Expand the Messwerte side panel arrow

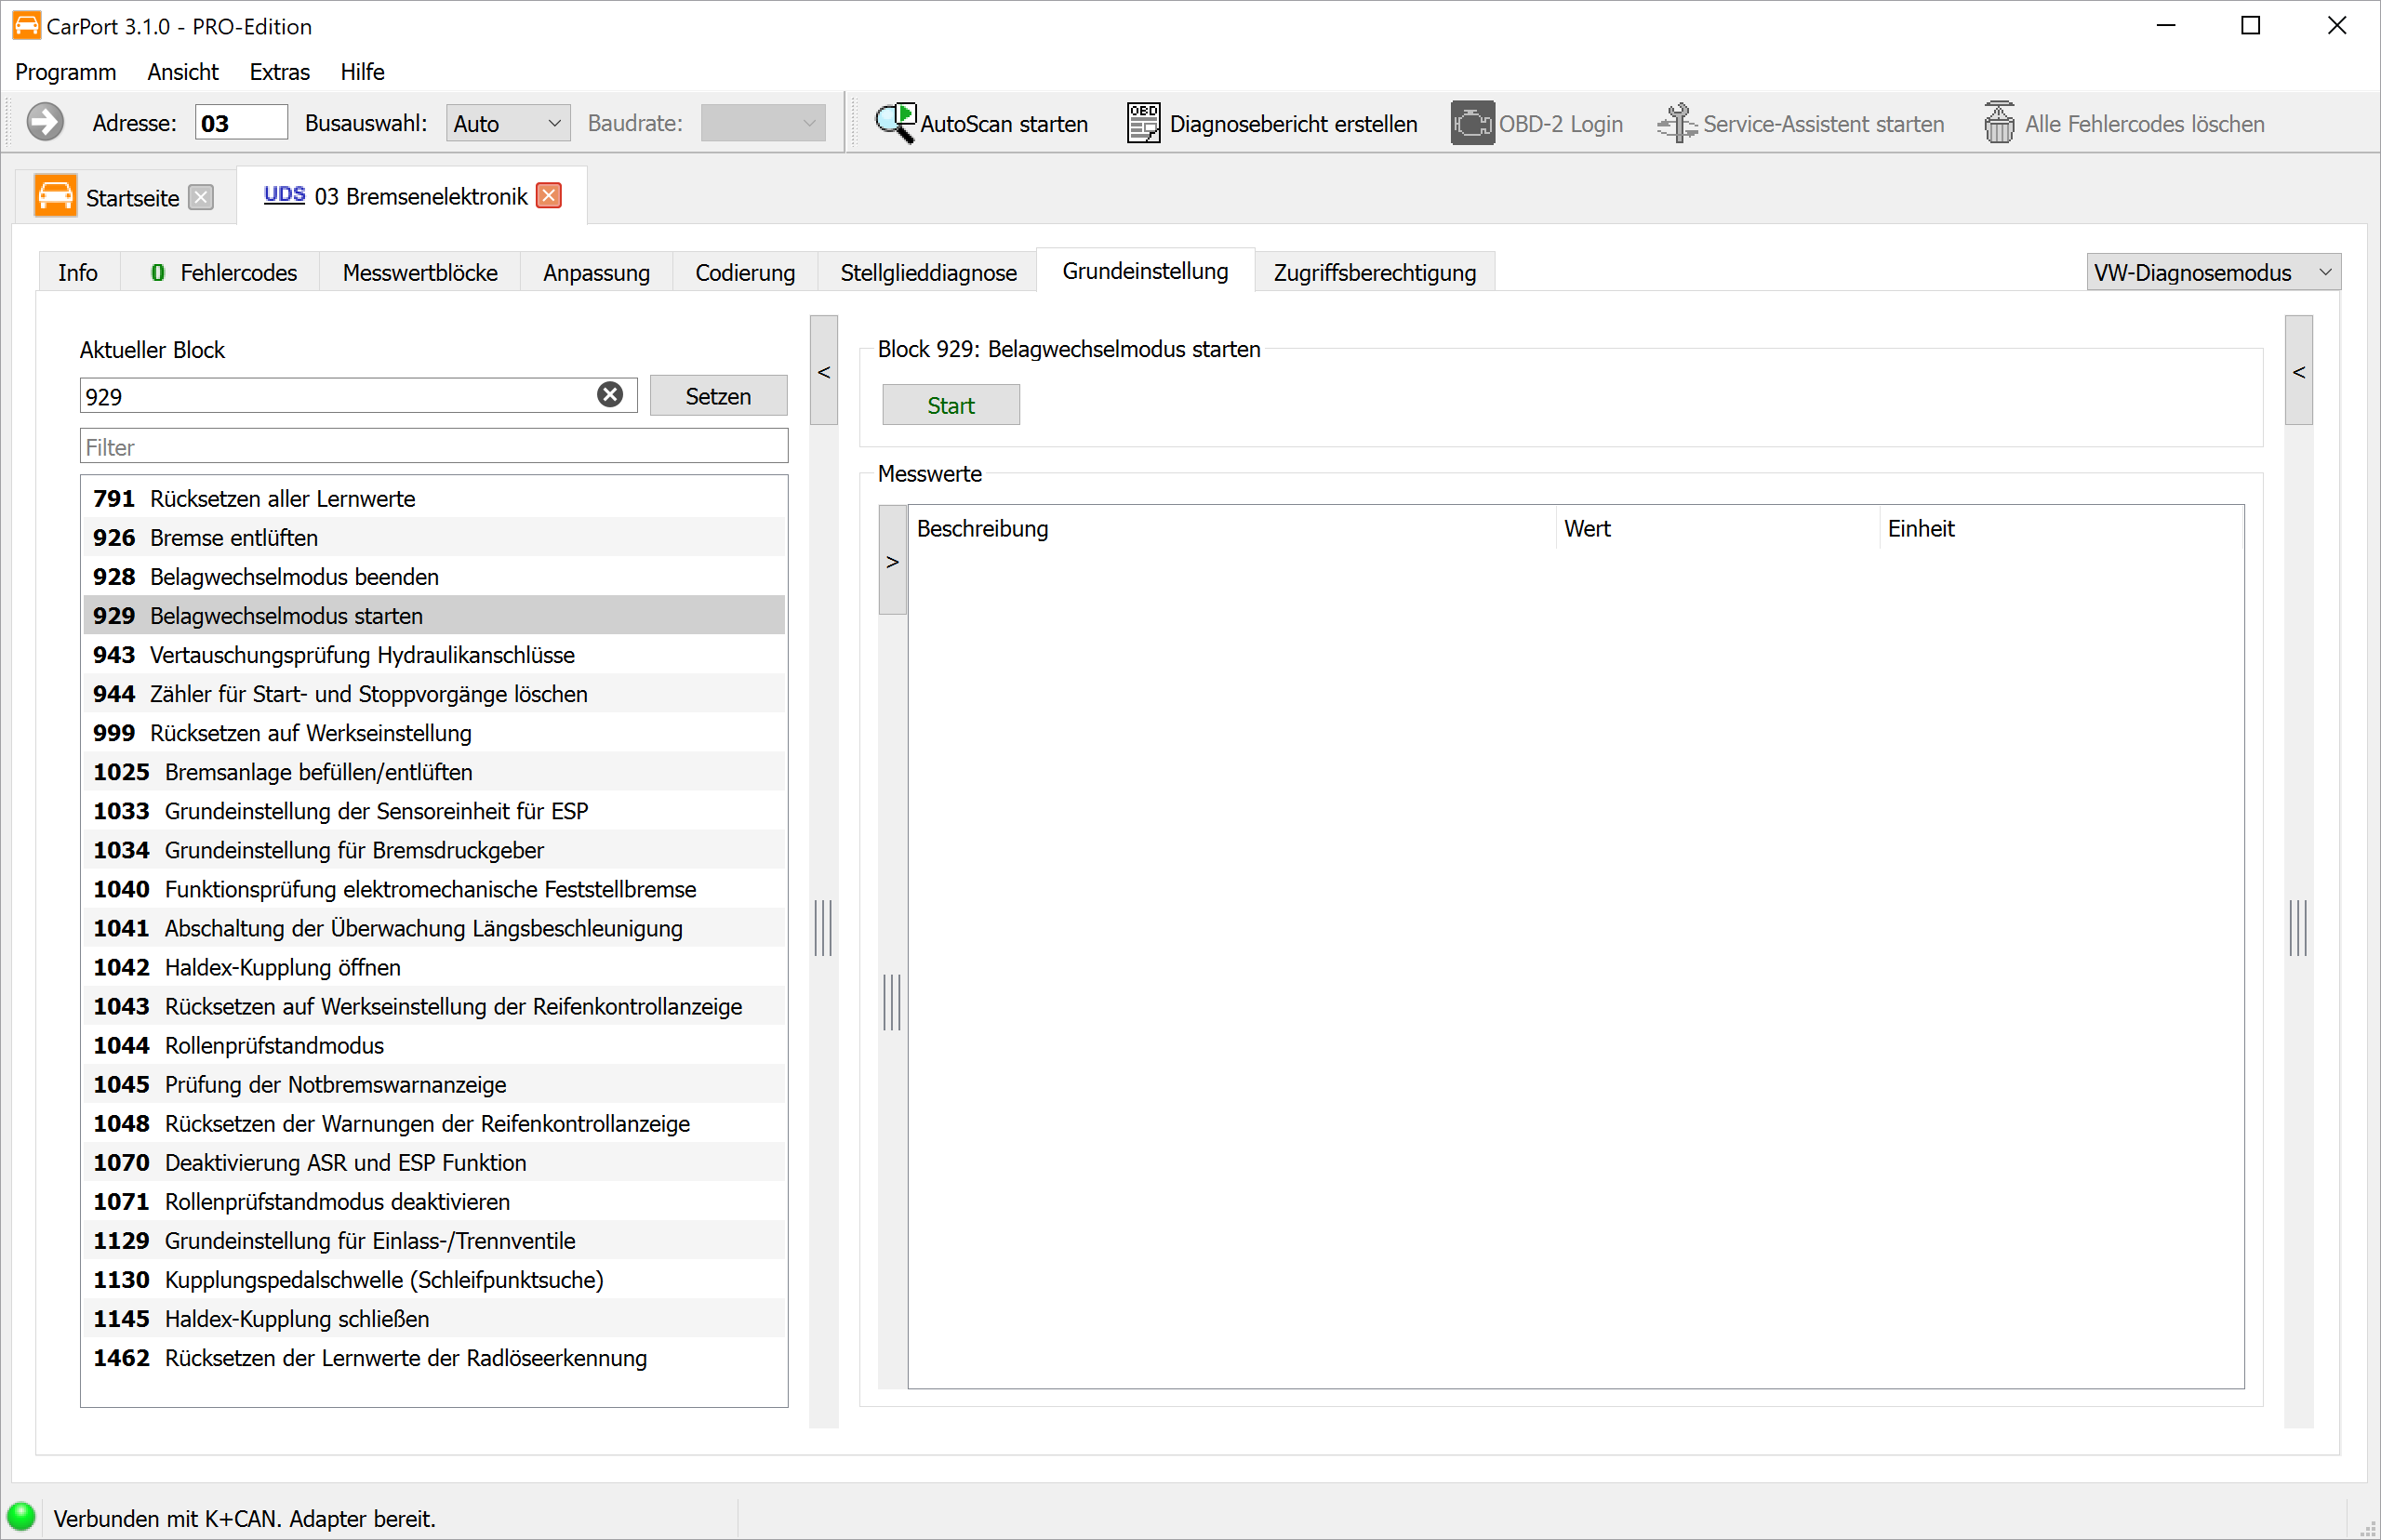point(893,561)
